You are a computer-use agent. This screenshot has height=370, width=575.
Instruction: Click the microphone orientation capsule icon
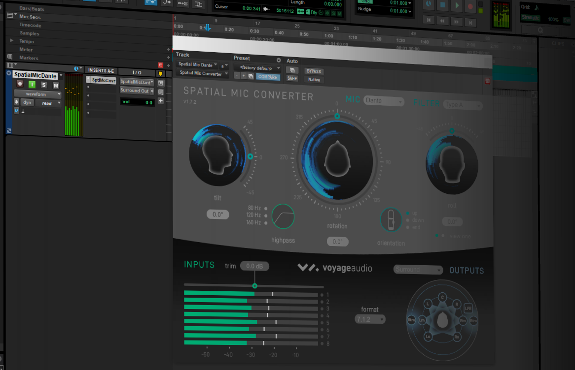coord(391,220)
